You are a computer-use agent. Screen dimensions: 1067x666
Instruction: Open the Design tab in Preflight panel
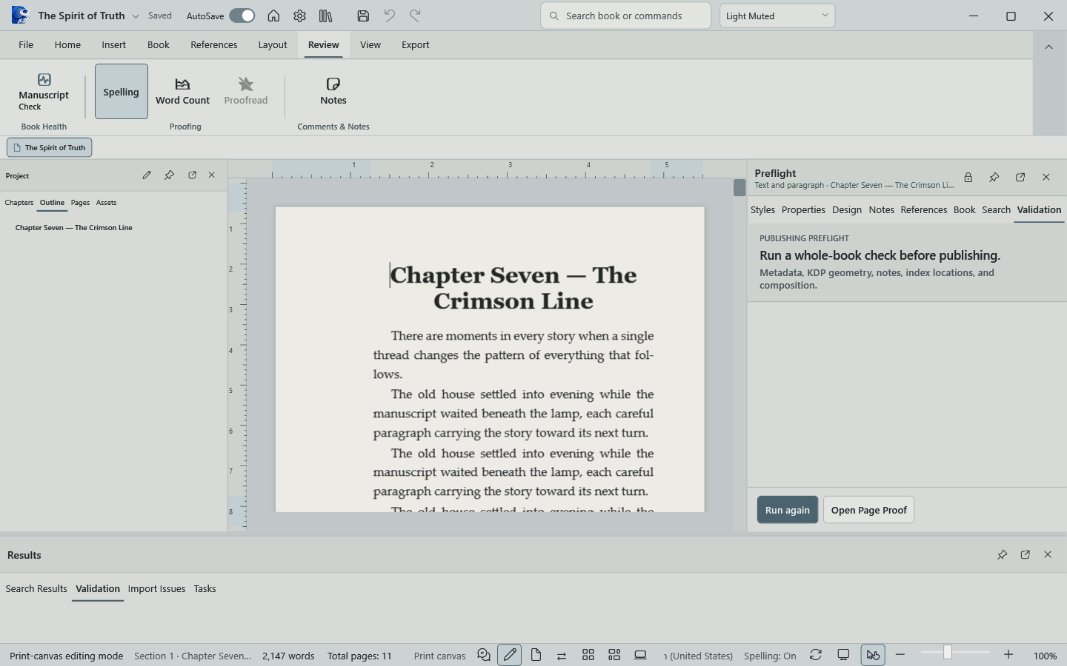coord(847,210)
